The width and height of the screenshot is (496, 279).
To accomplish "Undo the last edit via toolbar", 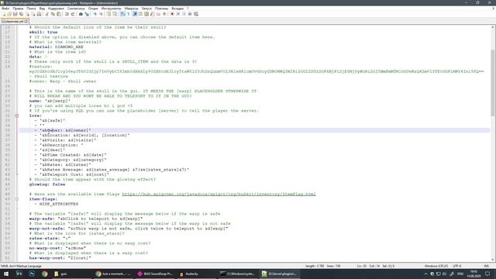I will click(67, 14).
